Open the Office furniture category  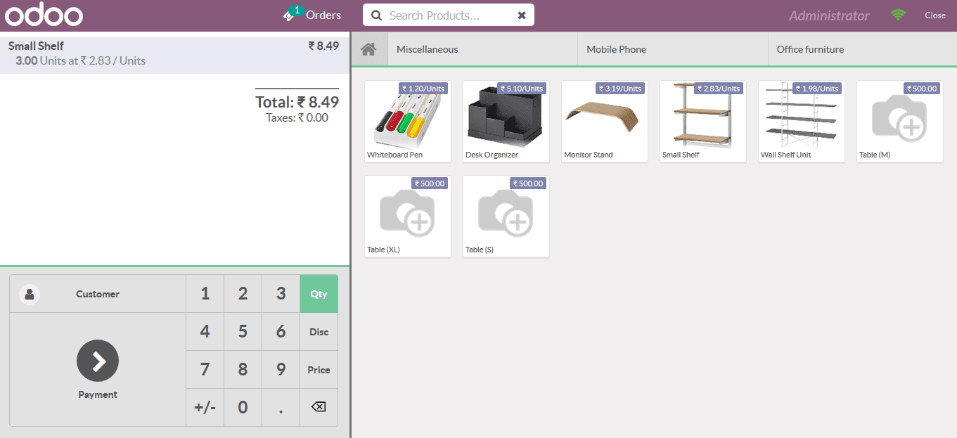click(x=810, y=49)
